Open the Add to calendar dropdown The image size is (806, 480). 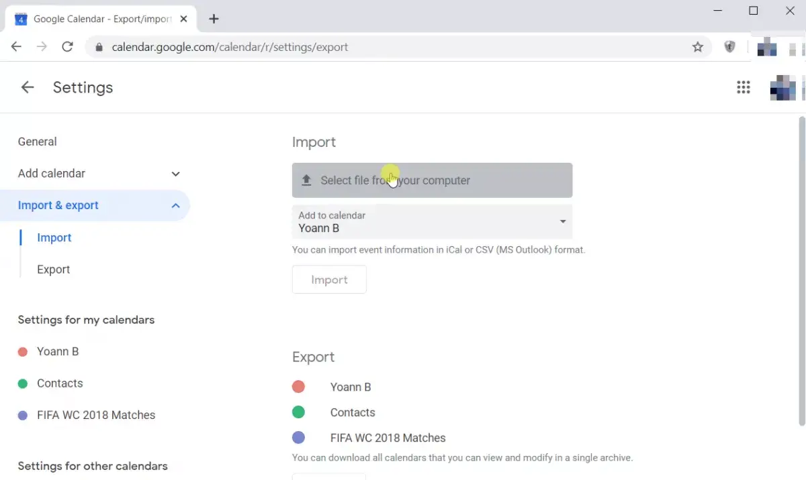tap(432, 222)
